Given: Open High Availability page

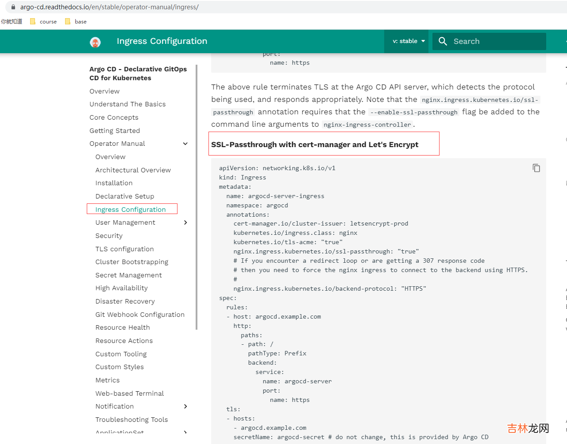Looking at the screenshot, I should pyautogui.click(x=121, y=288).
